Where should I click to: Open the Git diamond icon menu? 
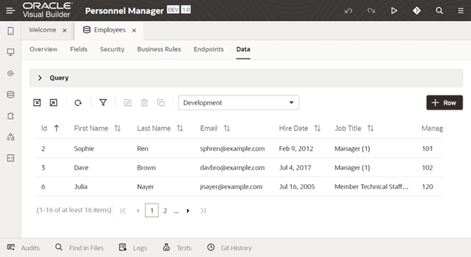tap(417, 11)
